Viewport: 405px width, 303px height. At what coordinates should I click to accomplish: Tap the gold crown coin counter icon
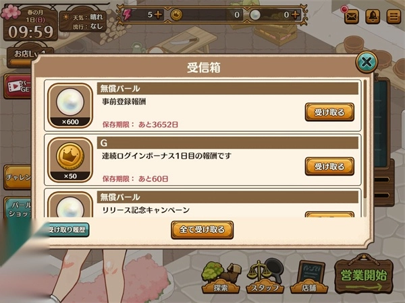[x=176, y=15]
